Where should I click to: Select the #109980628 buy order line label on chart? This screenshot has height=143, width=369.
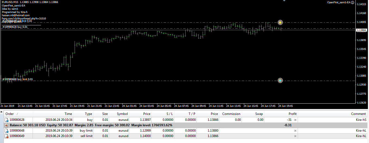click(15, 27)
